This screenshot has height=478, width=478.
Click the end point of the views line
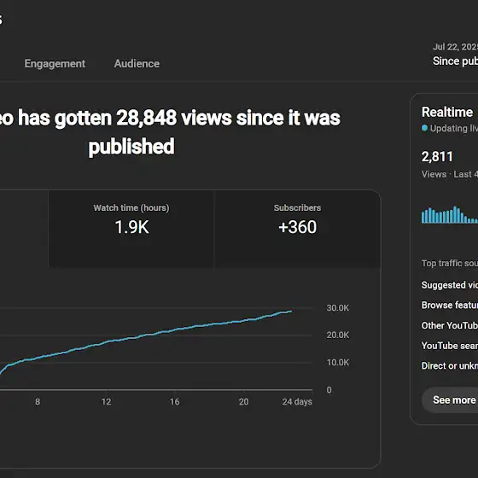coord(291,312)
